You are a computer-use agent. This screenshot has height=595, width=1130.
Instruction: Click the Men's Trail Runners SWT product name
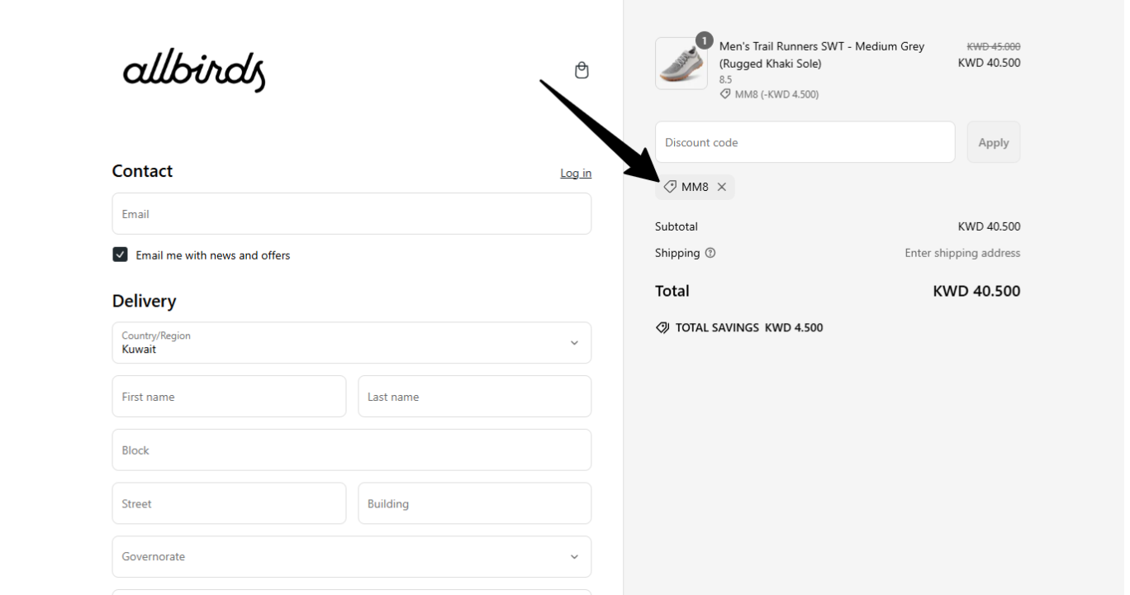822,55
